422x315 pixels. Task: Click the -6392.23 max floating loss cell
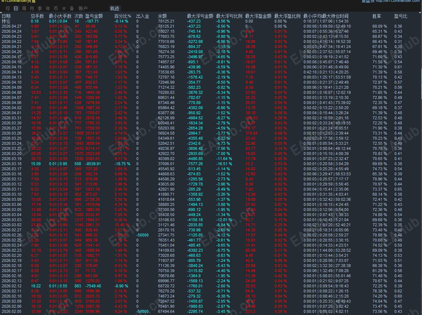(x=195, y=250)
